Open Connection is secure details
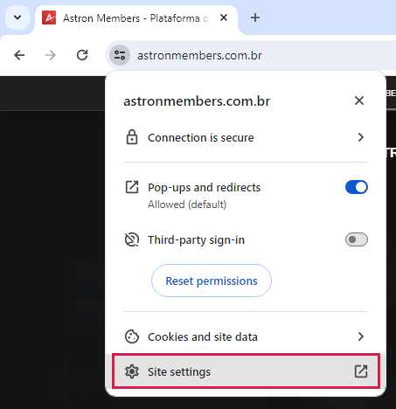The image size is (396, 409). (x=246, y=137)
